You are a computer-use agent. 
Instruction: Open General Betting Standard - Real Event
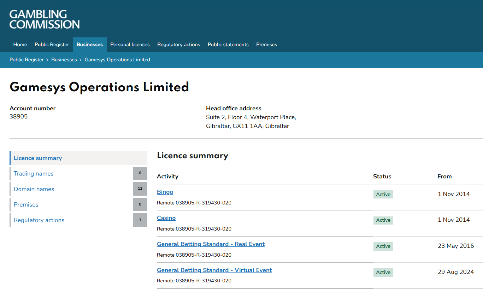pos(211,244)
